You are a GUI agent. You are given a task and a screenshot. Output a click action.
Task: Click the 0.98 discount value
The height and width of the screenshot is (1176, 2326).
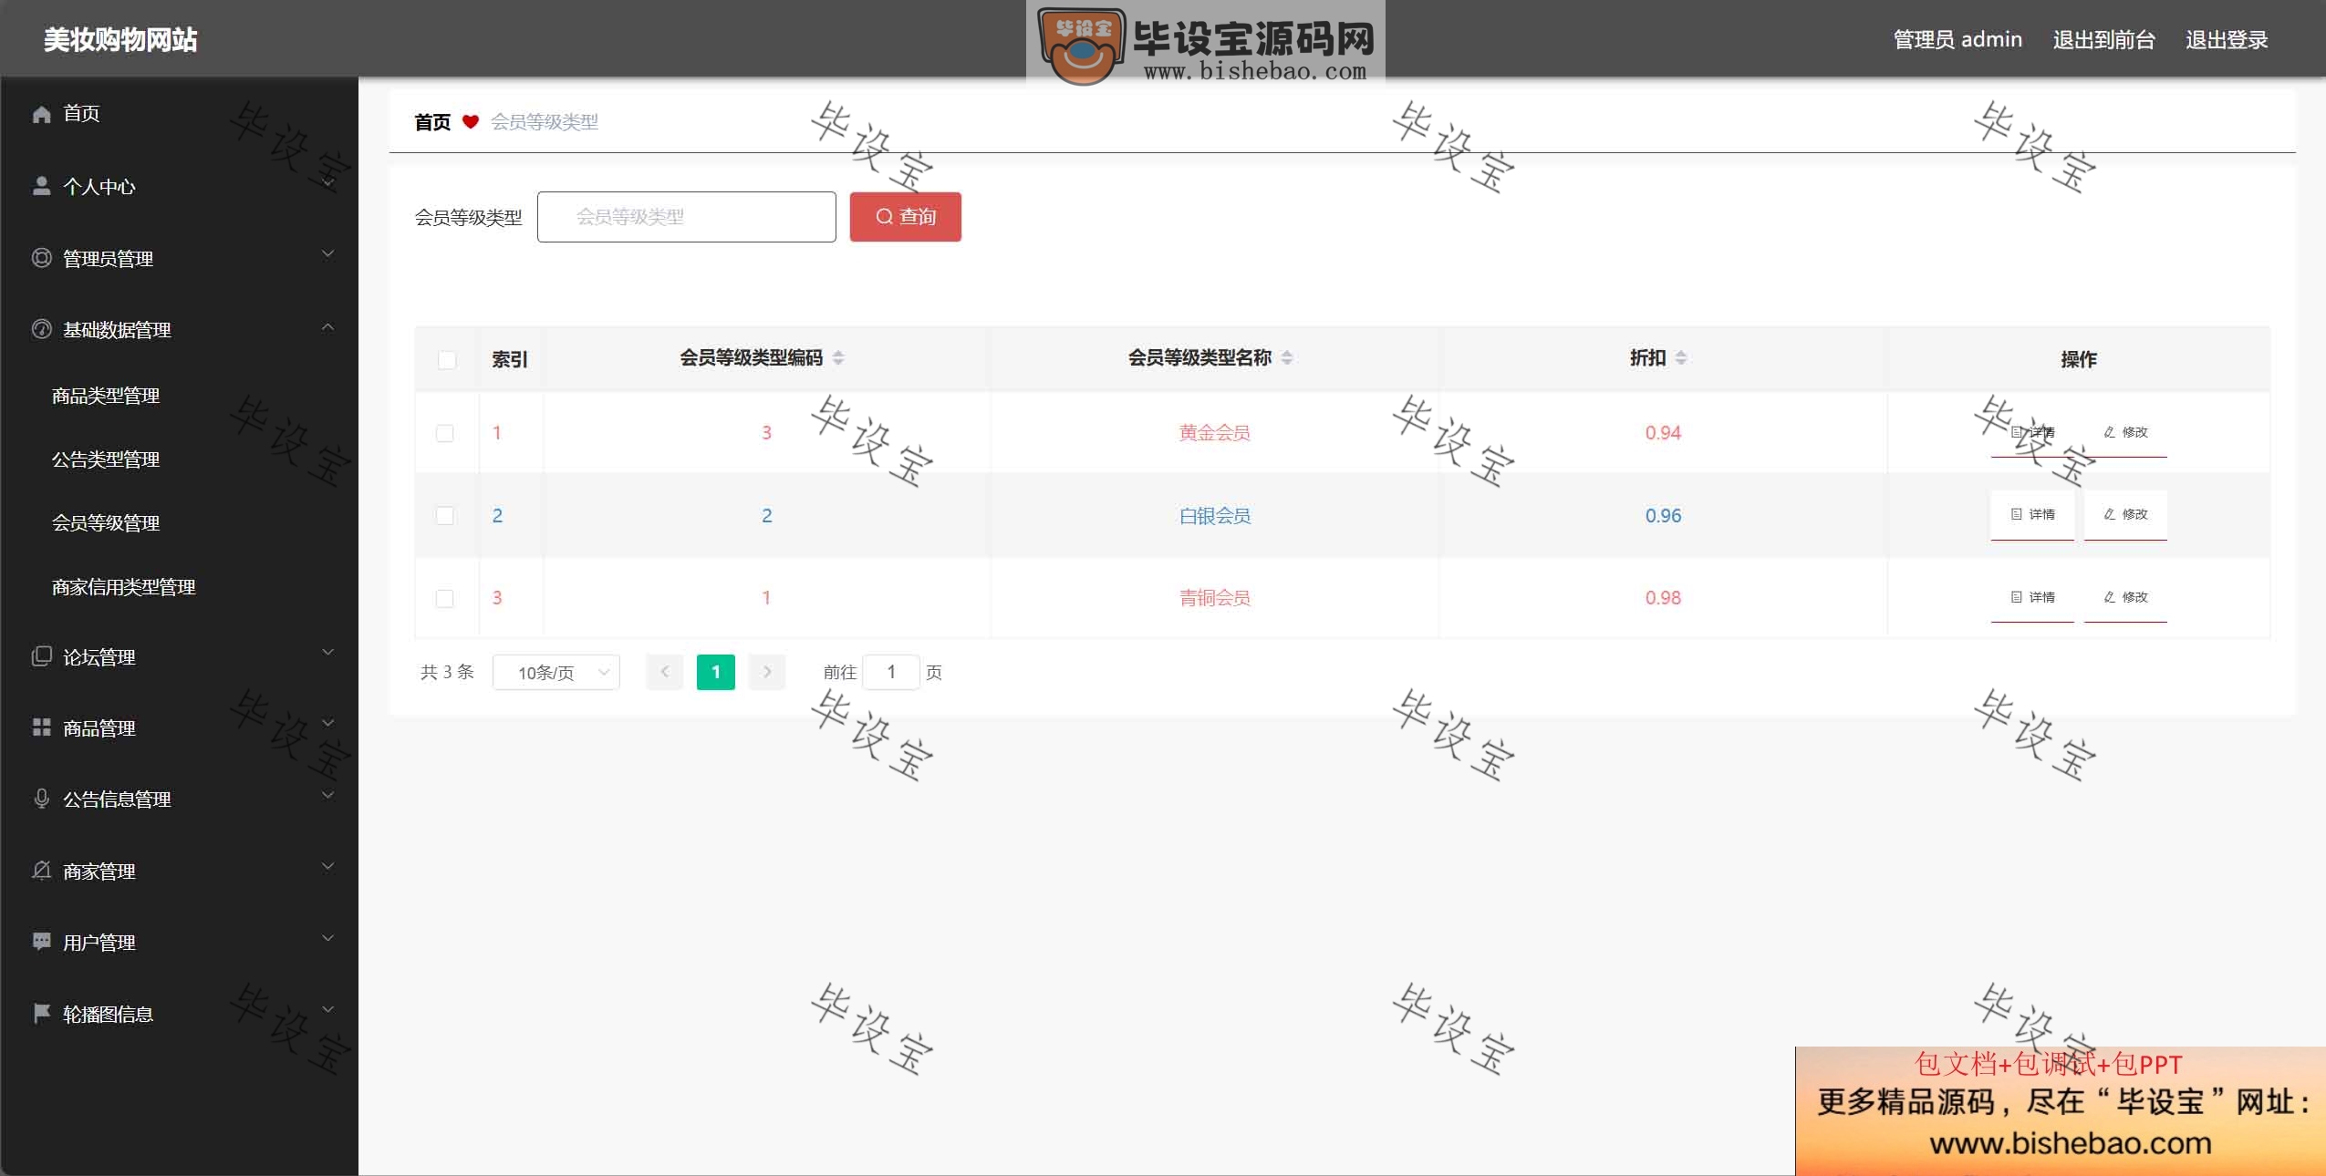[x=1663, y=598]
